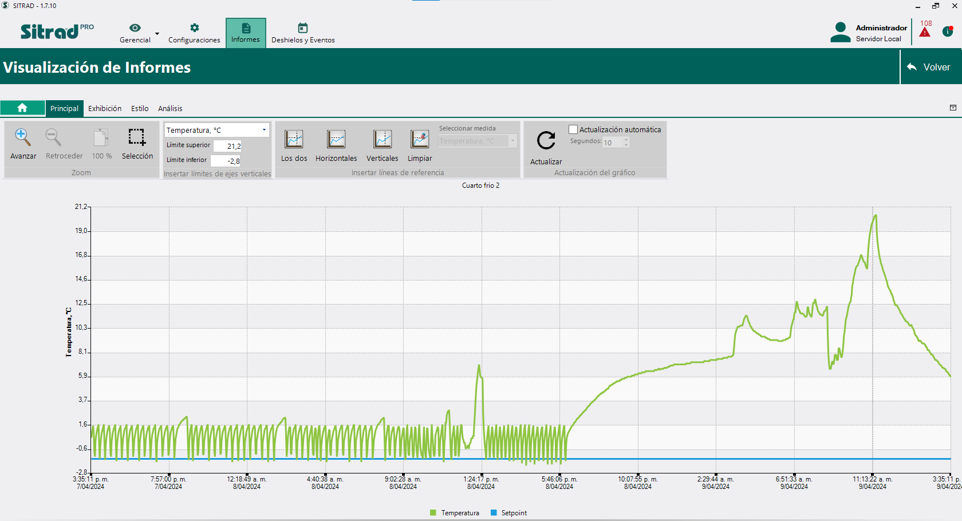The height and width of the screenshot is (521, 962).
Task: Open Deshielos y Eventos section
Action: (x=303, y=33)
